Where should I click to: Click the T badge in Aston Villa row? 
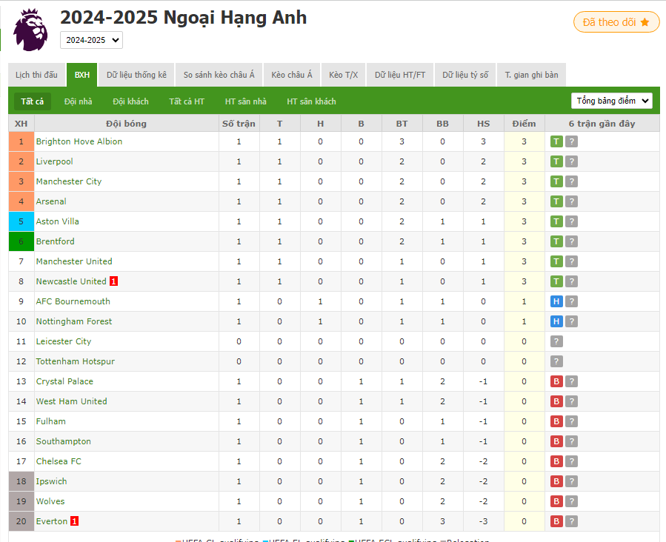coord(556,221)
